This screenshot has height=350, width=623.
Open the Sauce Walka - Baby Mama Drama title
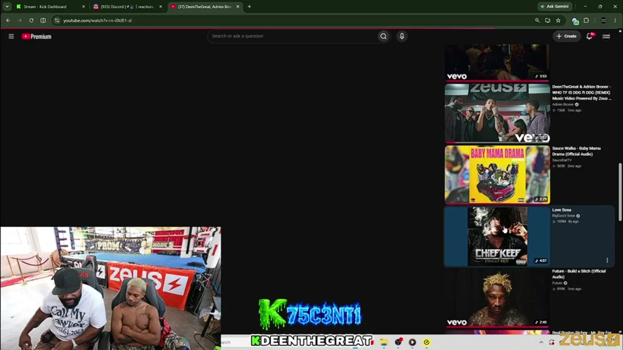click(577, 151)
